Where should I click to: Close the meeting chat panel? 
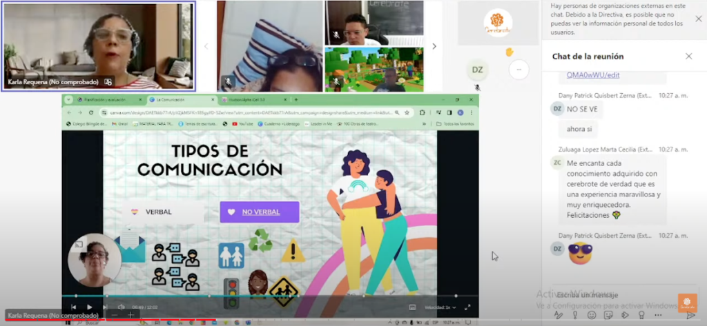pyautogui.click(x=688, y=57)
